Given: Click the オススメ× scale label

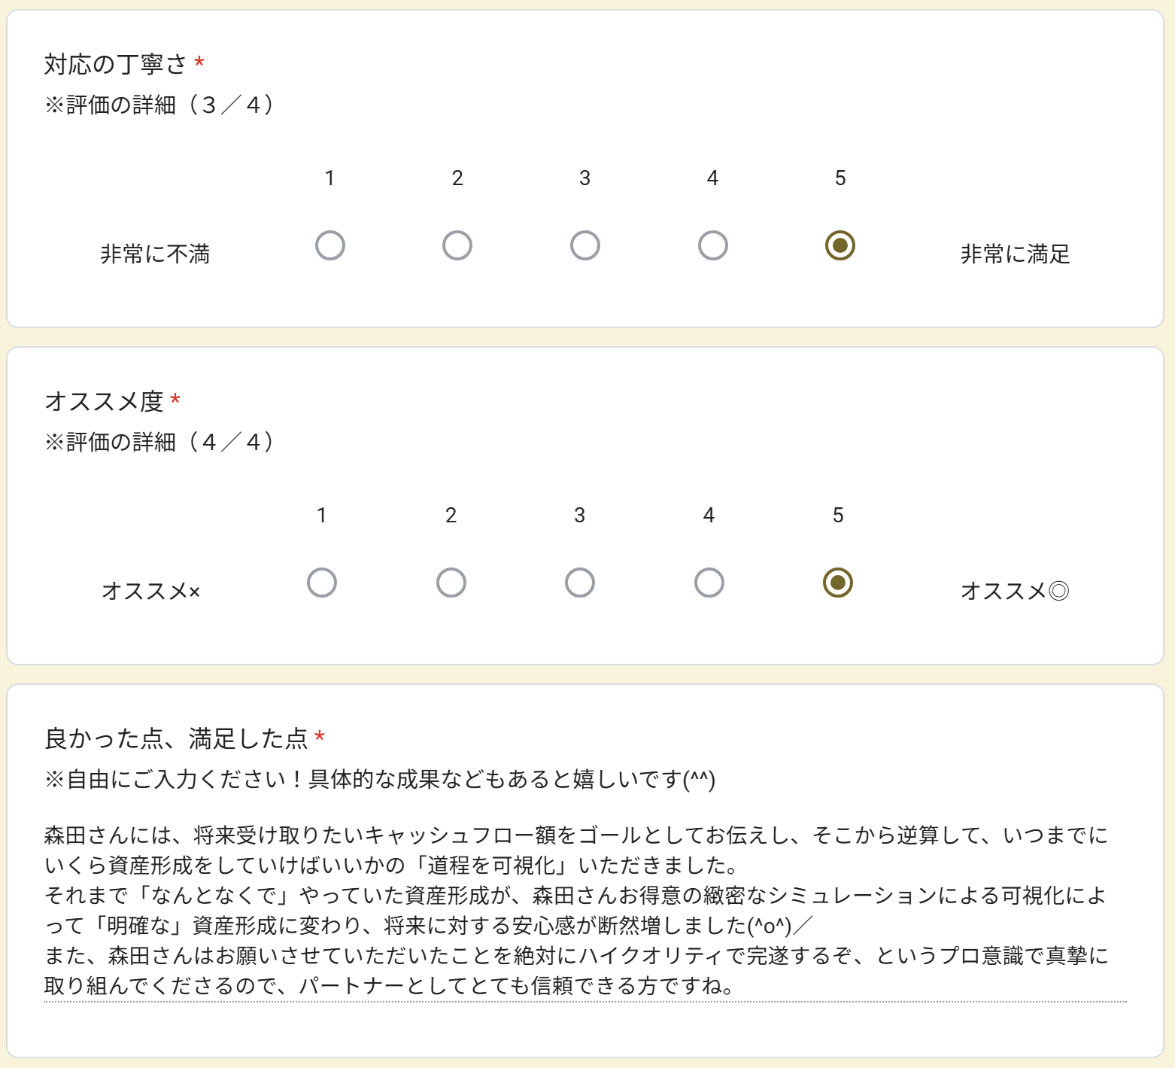Looking at the screenshot, I should tap(151, 592).
